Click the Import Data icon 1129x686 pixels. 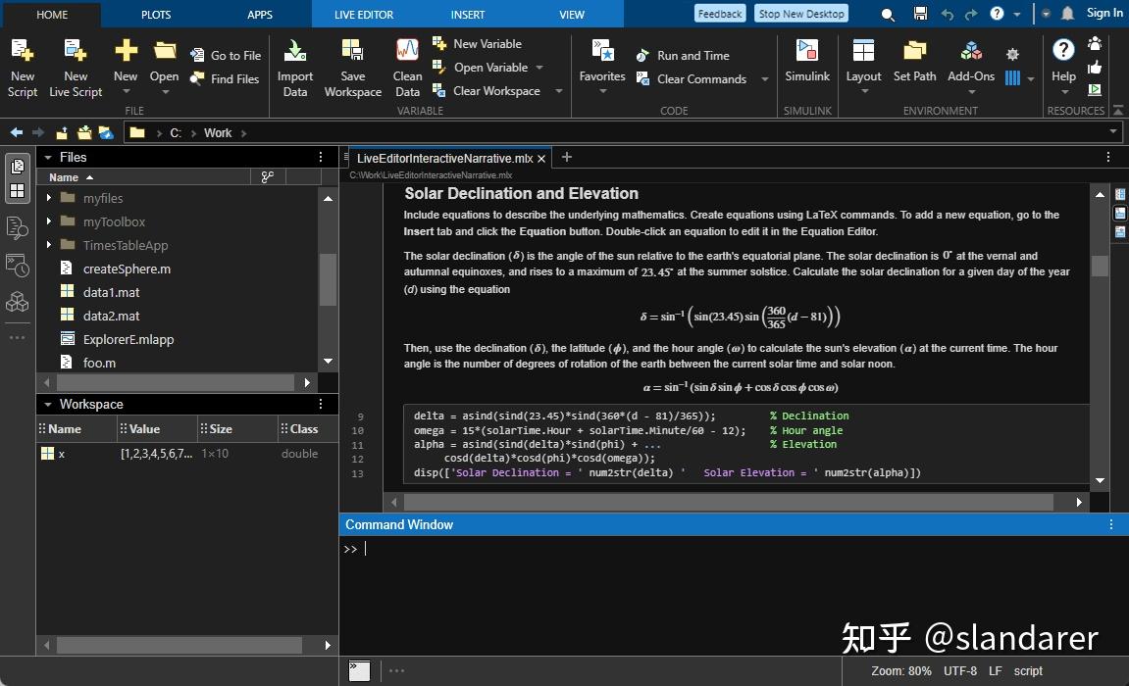pyautogui.click(x=294, y=67)
